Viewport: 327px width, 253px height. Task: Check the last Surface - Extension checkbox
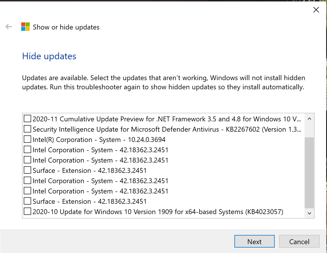pos(27,201)
